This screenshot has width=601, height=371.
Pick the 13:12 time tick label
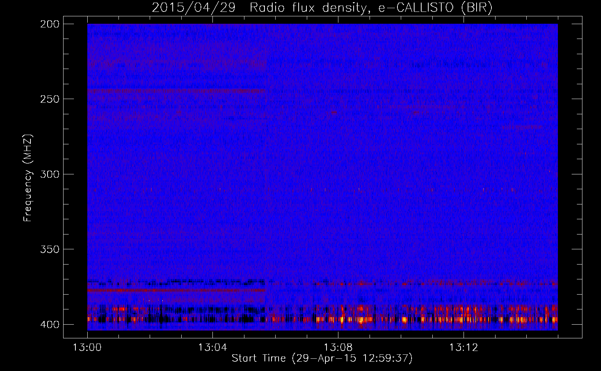[x=464, y=348]
